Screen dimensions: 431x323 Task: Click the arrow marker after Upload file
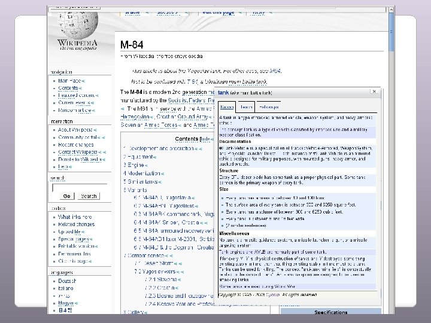(83, 232)
